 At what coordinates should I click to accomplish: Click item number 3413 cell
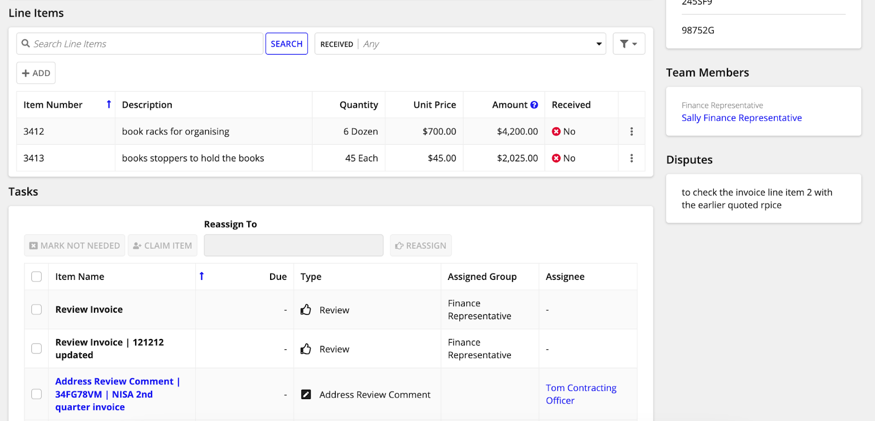(34, 158)
